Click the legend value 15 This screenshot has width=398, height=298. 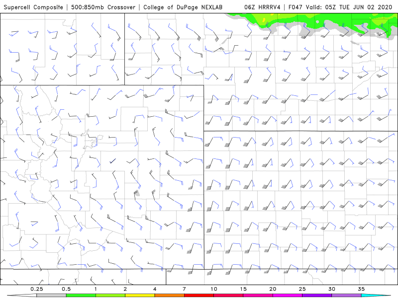tap(243, 289)
